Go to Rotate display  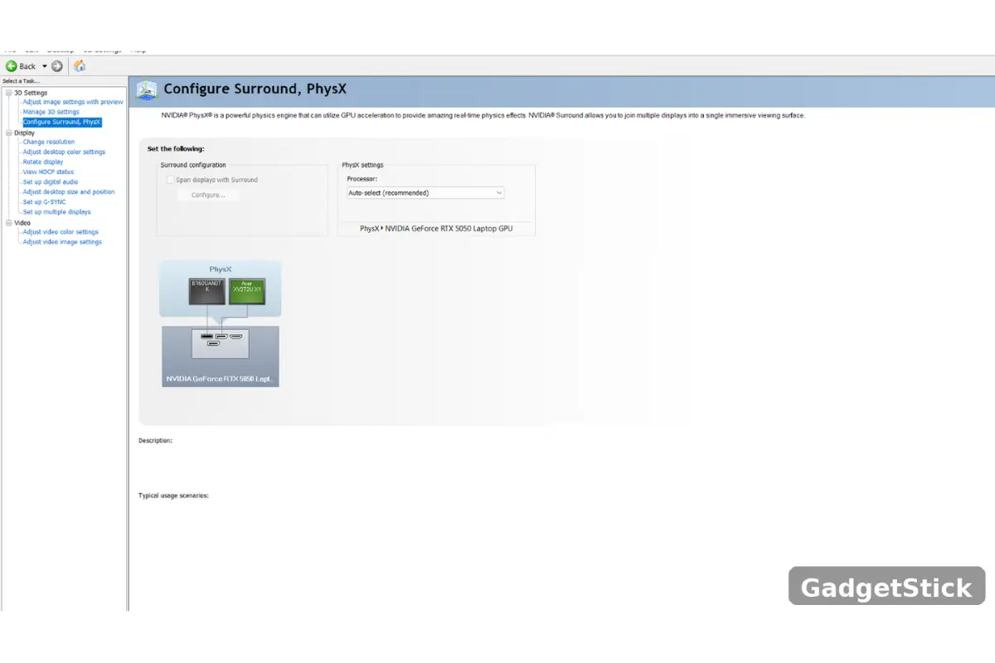pyautogui.click(x=43, y=162)
